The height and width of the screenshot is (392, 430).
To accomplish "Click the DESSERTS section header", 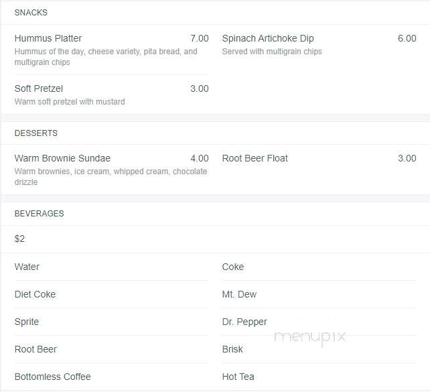I will click(36, 133).
